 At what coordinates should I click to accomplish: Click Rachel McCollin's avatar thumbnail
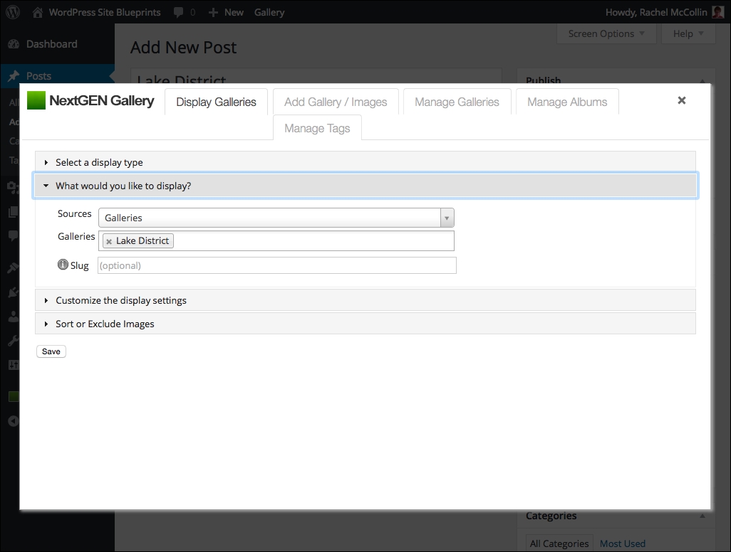click(x=718, y=13)
